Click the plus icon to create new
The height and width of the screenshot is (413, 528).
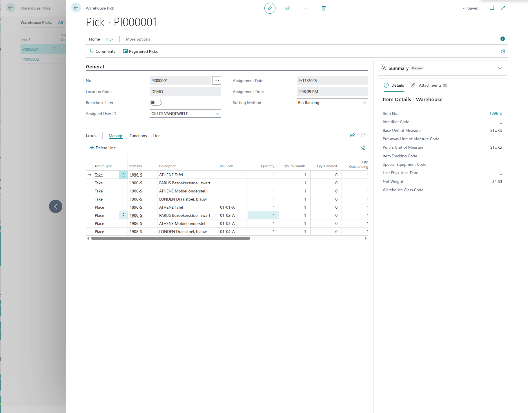[x=306, y=8]
